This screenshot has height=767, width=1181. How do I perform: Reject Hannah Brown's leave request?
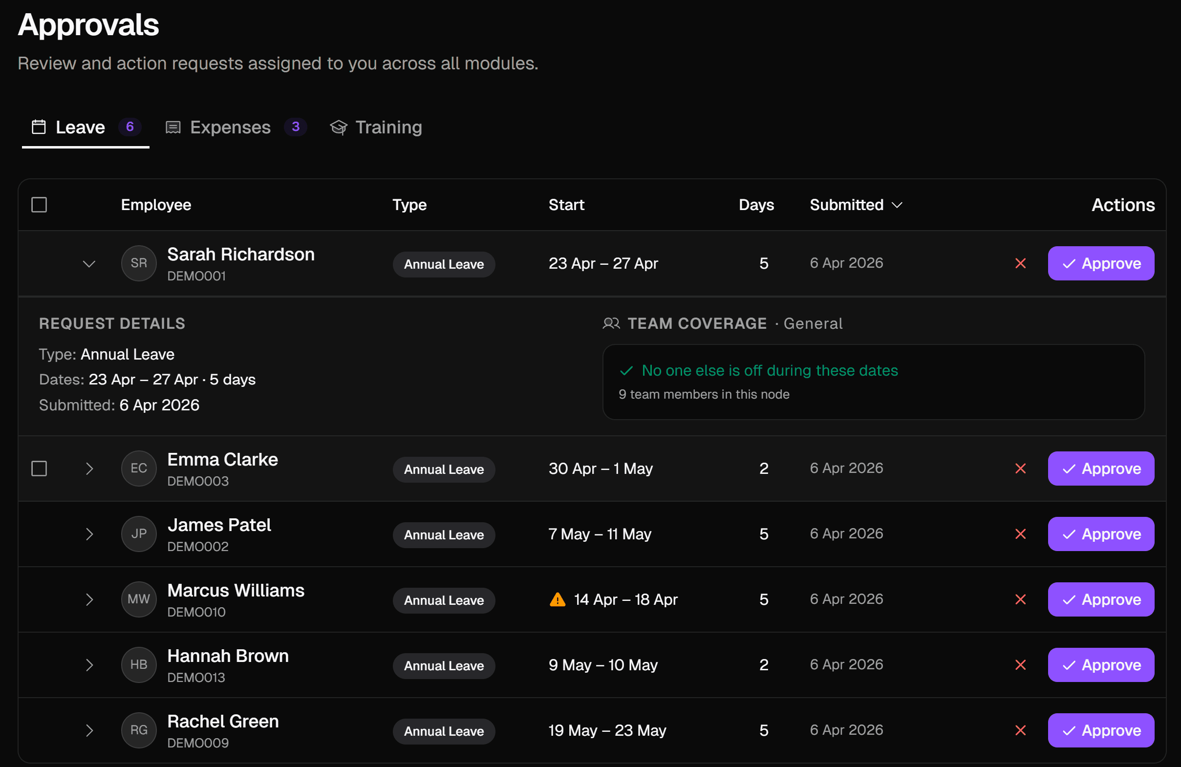click(x=1020, y=665)
